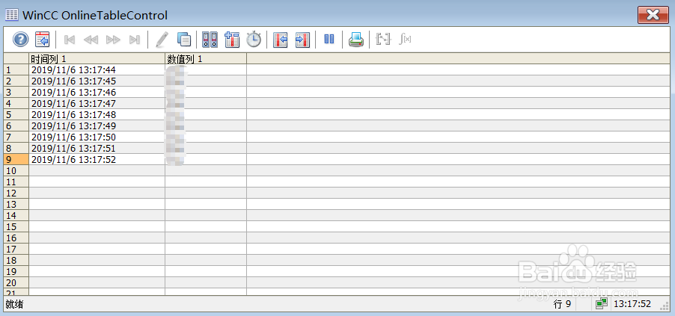The image size is (675, 316).
Task: Select row header 15
Action: tap(16, 226)
